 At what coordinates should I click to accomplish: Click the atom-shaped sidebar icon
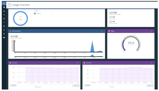4,34
